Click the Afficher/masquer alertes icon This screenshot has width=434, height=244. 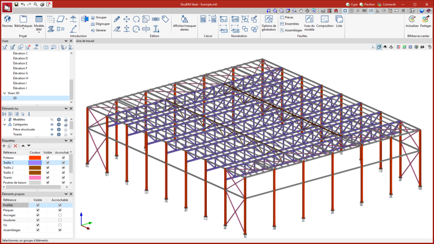184,20
